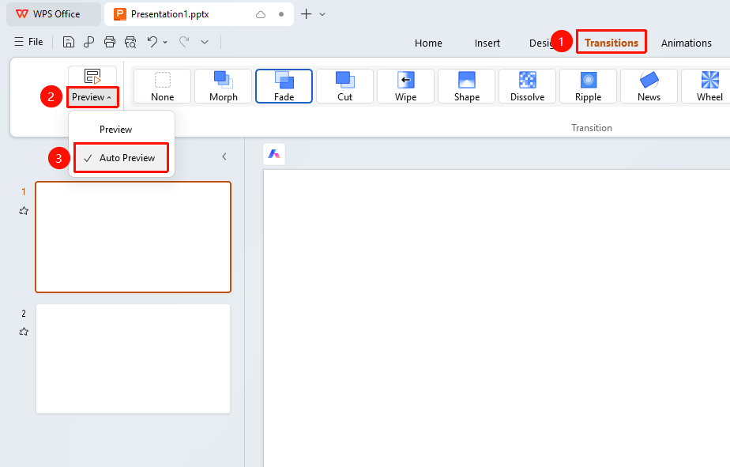
Task: Click the slide 2 animation star icon
Action: [24, 332]
